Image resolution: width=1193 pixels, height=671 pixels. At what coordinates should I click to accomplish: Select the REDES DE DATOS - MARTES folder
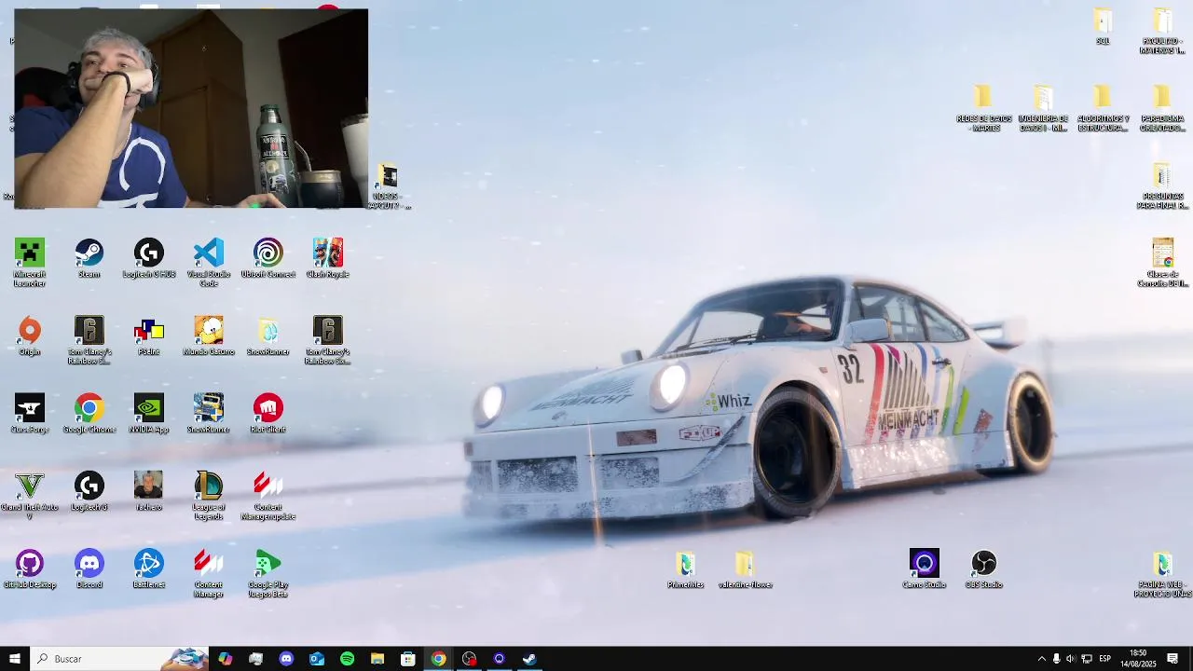(x=984, y=108)
